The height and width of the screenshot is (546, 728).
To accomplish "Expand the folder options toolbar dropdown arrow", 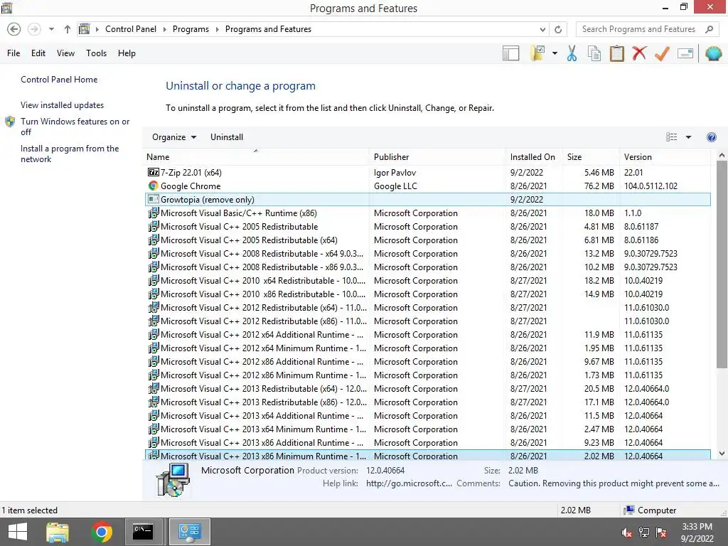I will click(x=555, y=53).
